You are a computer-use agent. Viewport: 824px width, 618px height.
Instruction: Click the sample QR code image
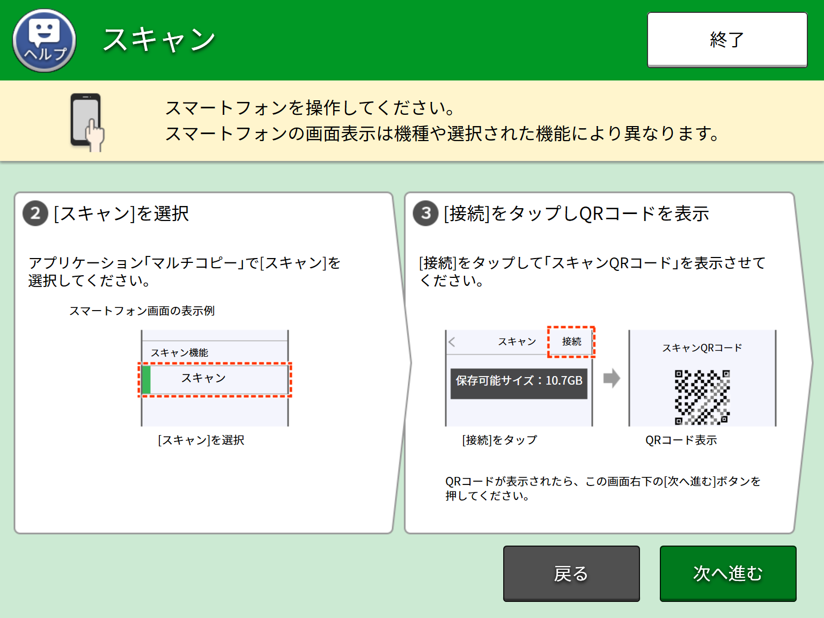pyautogui.click(x=702, y=397)
